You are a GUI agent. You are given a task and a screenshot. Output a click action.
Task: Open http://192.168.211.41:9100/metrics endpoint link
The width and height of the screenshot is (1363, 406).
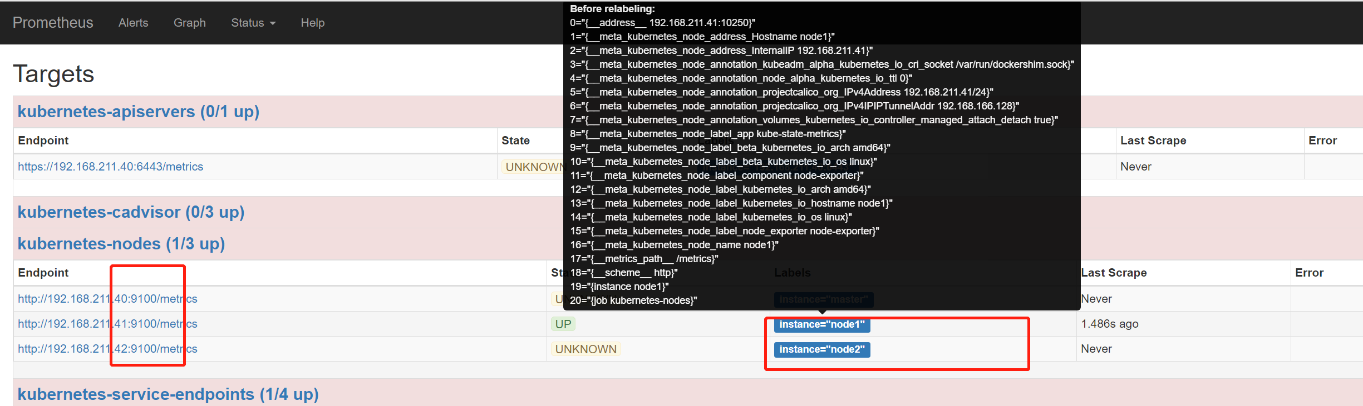point(107,324)
